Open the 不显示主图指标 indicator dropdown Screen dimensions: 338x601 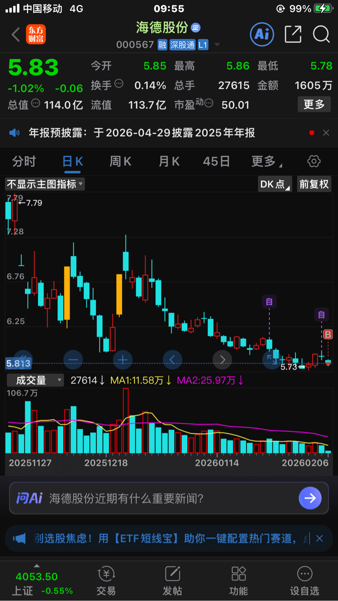[x=45, y=184]
